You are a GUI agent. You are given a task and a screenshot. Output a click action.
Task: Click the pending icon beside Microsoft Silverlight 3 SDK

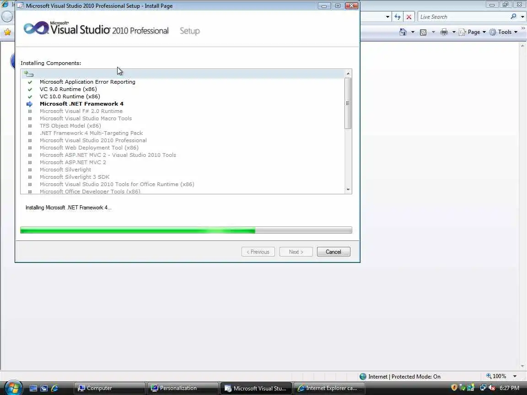[x=30, y=177]
